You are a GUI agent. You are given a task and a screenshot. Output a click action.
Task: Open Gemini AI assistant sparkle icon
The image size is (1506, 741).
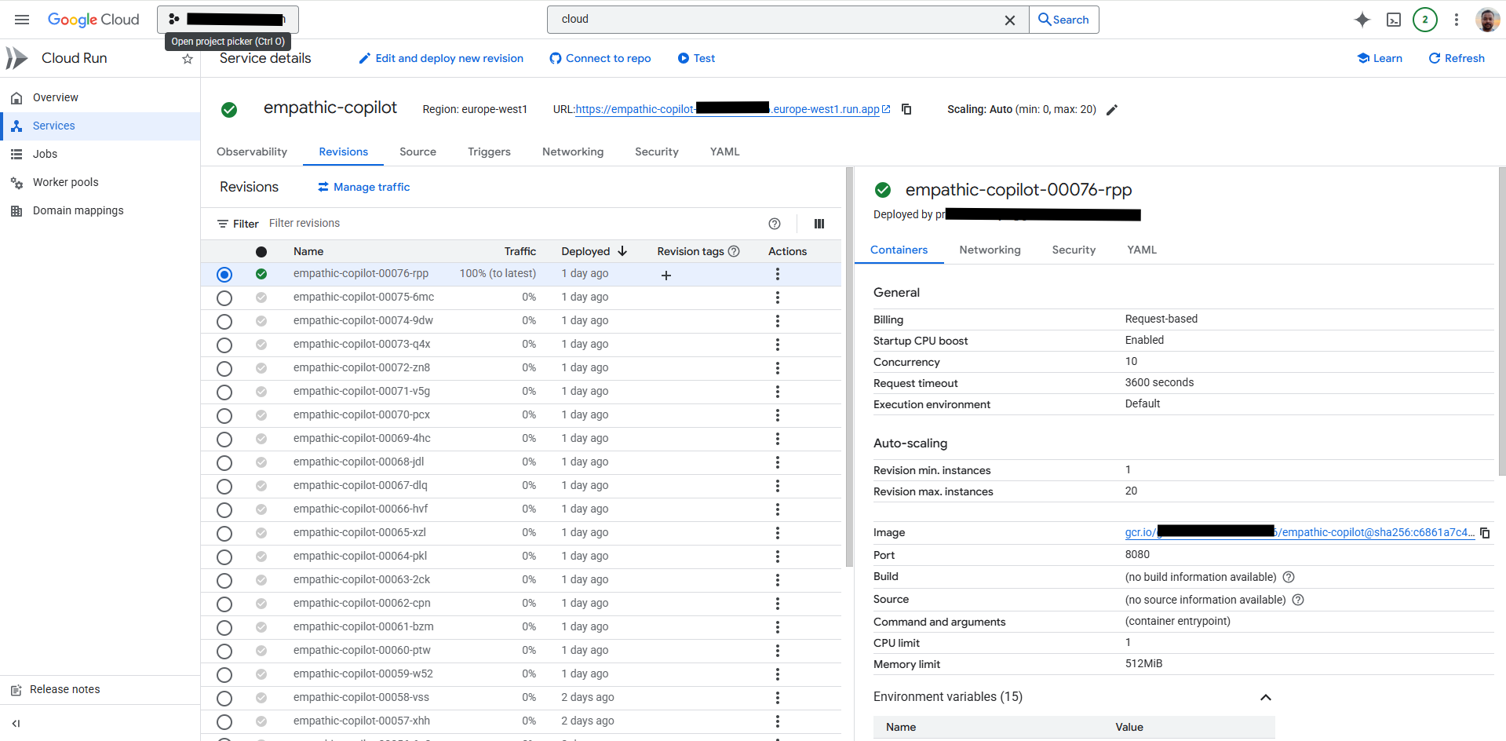click(x=1362, y=20)
